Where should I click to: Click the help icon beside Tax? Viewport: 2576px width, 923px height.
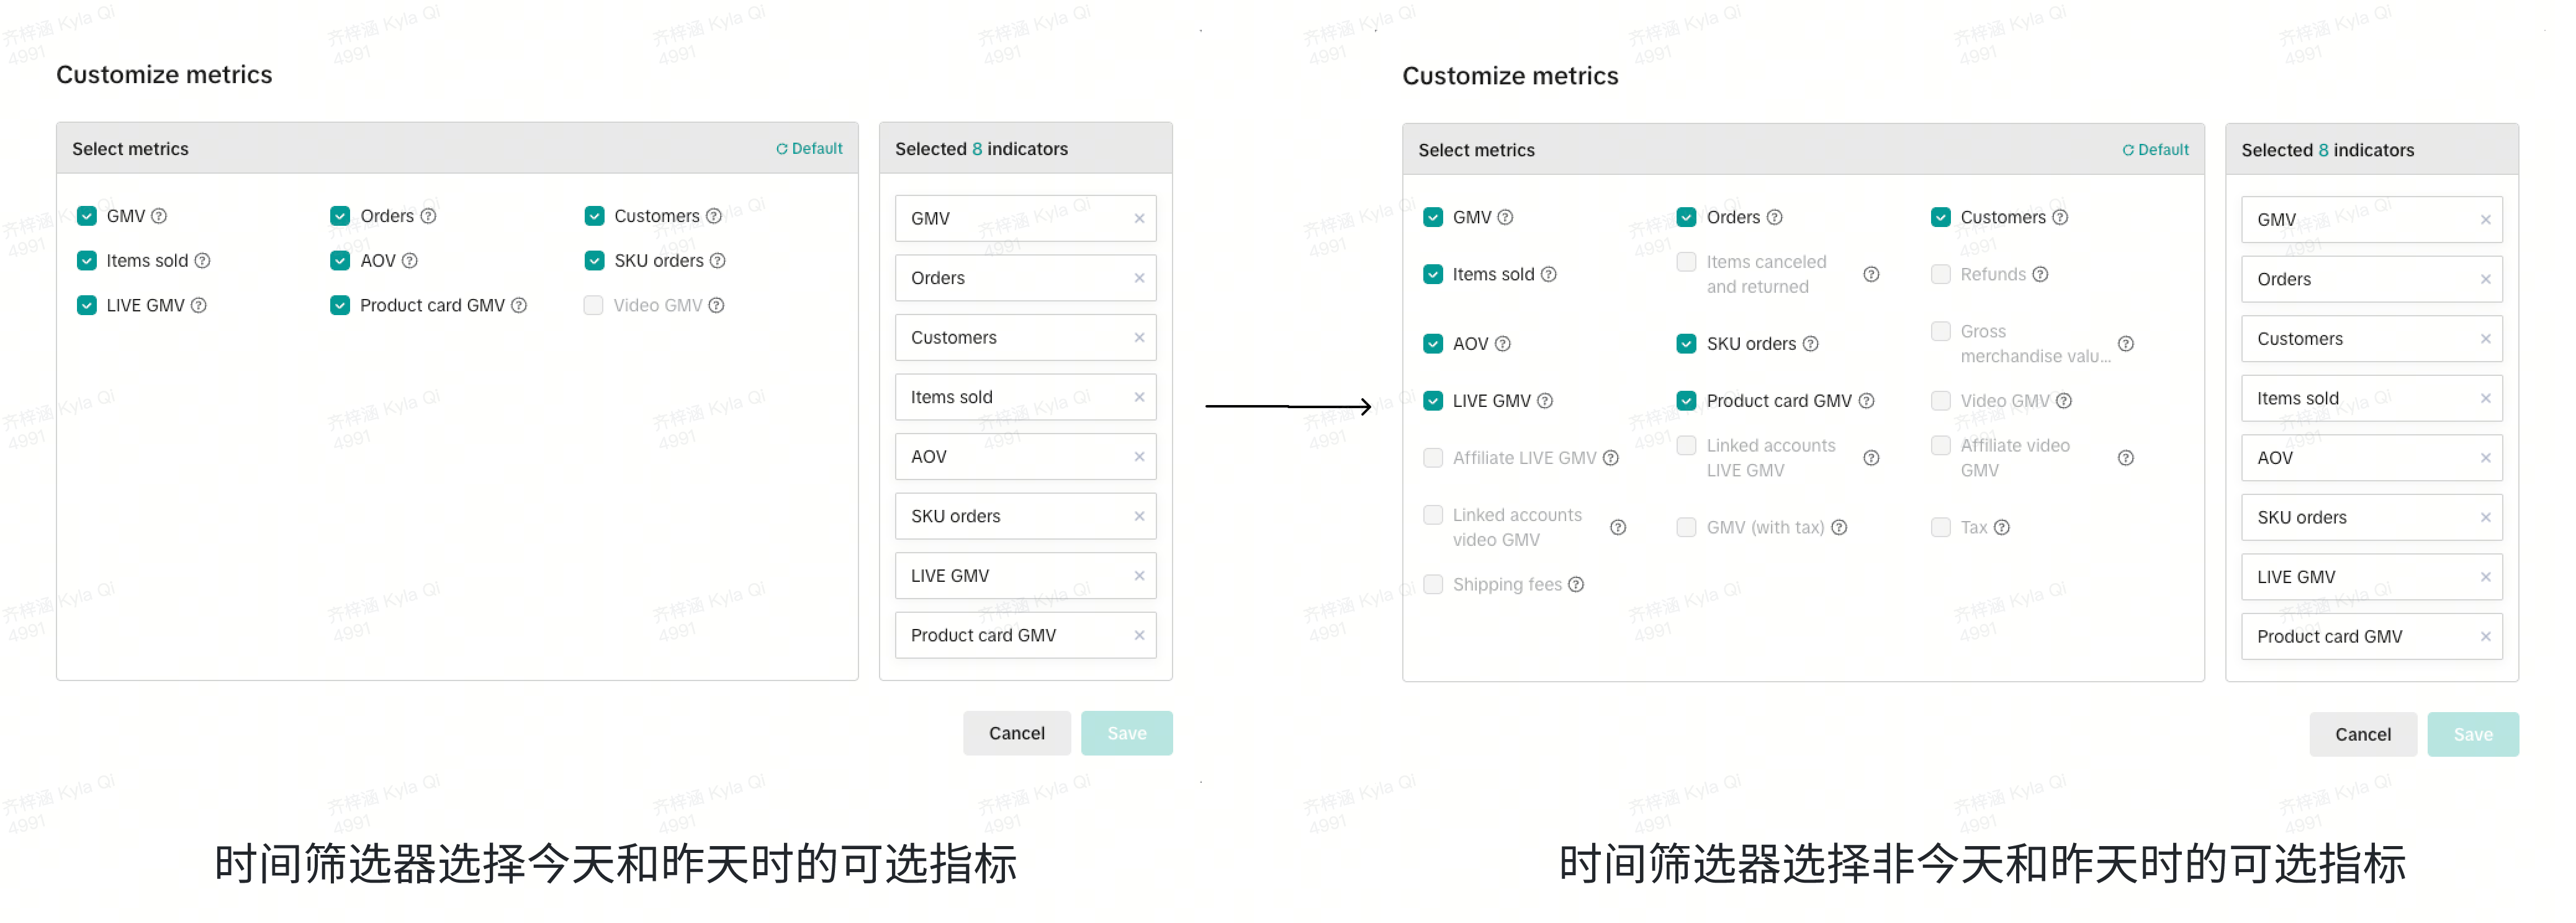click(2001, 527)
